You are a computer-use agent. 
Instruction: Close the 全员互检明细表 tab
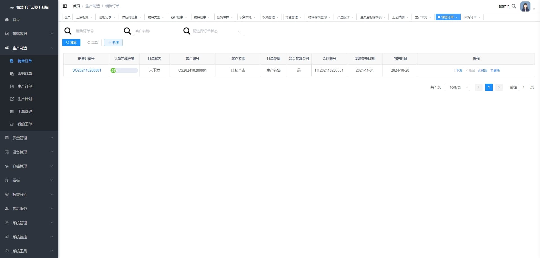384,17
